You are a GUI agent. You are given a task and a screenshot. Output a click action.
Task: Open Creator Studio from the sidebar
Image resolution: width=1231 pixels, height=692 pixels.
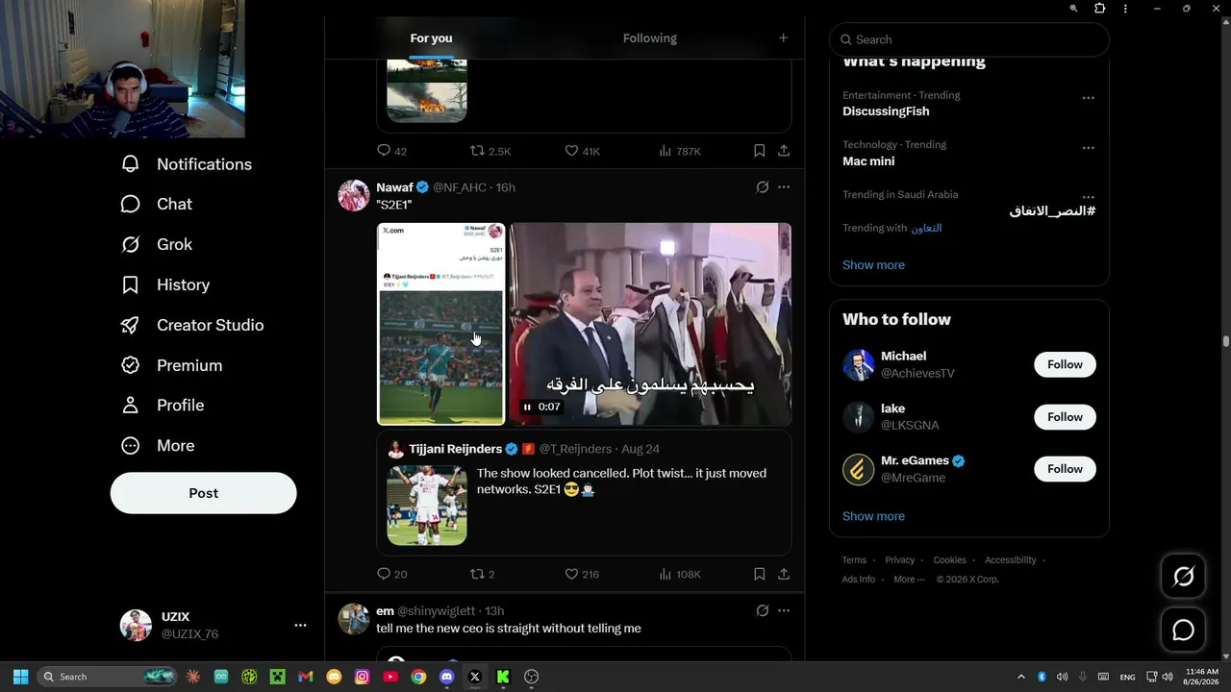click(191, 325)
